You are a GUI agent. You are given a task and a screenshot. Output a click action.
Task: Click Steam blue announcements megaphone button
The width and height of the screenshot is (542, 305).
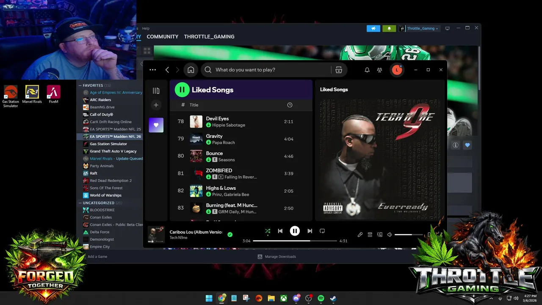[373, 28]
